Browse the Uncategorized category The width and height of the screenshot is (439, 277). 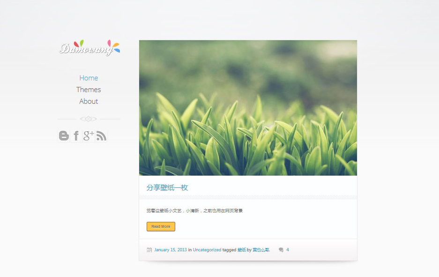207,249
